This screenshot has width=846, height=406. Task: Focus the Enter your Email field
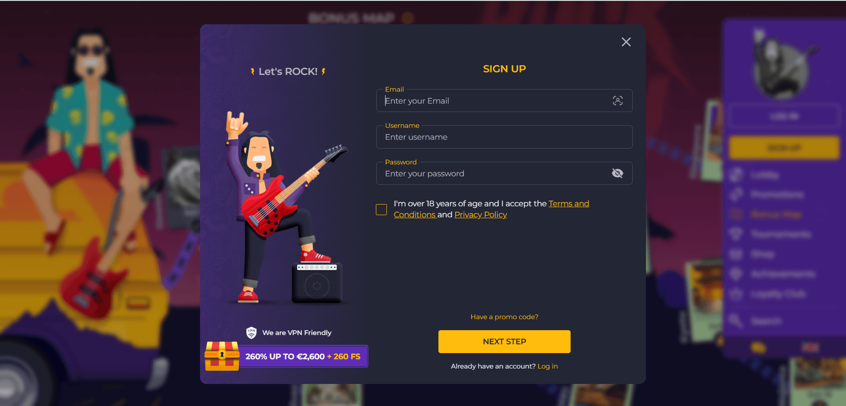[504, 101]
